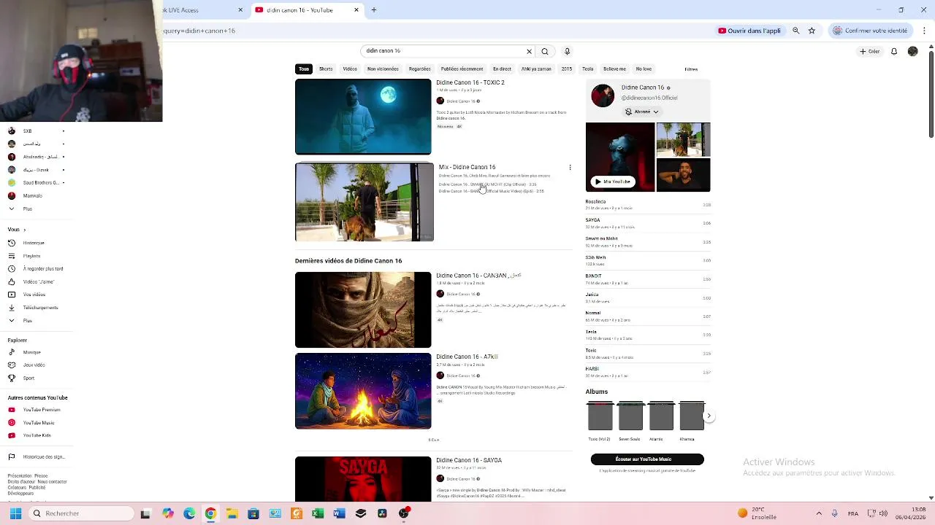Open À regarder plus tard
935x525 pixels.
[x=42, y=268]
